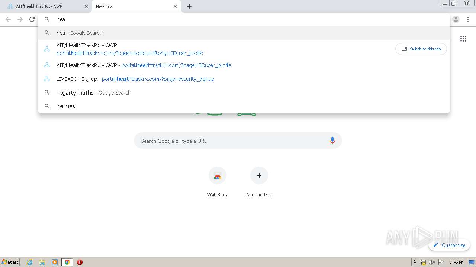Open the Windows Start menu
Screen dimensions: 476x267
10,262
